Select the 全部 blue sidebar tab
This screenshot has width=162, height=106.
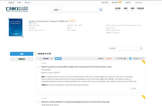(22, 54)
